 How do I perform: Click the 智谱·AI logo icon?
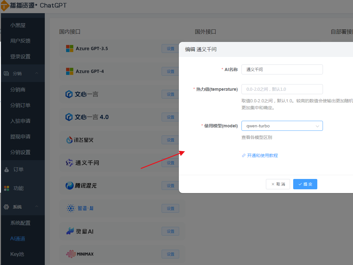[71, 208]
